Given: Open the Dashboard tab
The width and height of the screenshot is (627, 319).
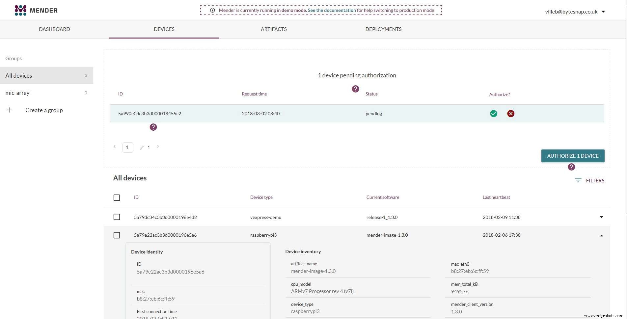Looking at the screenshot, I should (54, 29).
